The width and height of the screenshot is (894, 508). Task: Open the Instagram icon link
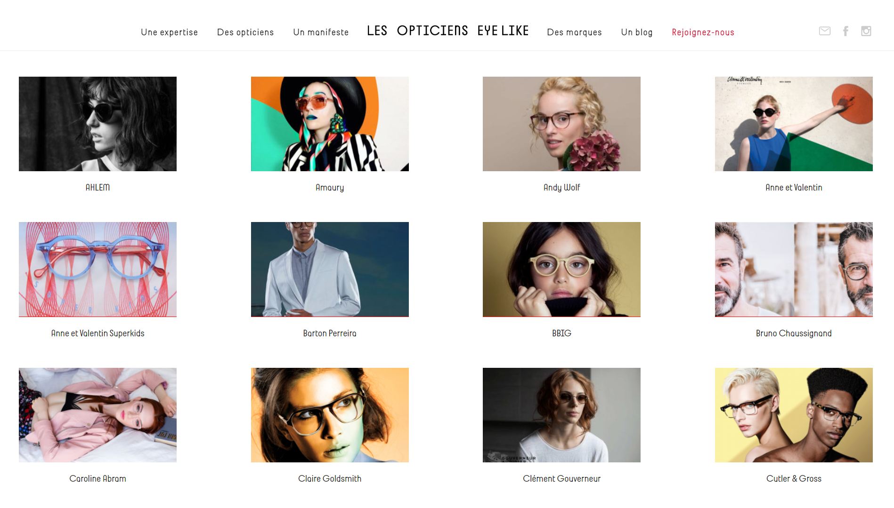(x=866, y=31)
